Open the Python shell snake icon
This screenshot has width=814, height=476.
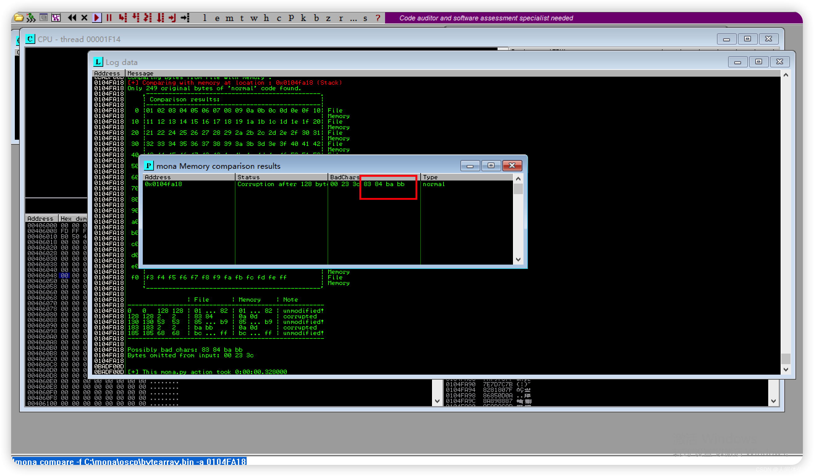[x=31, y=18]
